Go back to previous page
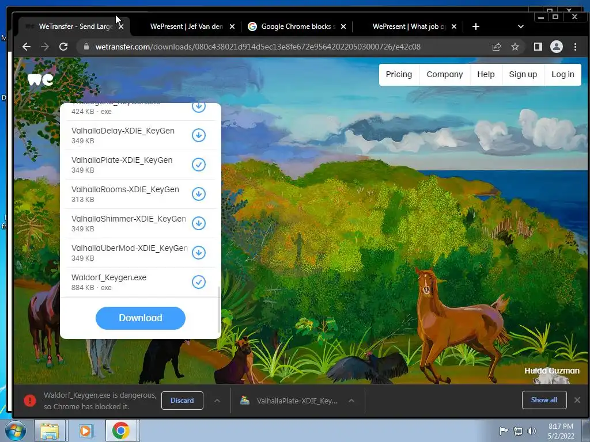This screenshot has height=442, width=590. (x=27, y=47)
